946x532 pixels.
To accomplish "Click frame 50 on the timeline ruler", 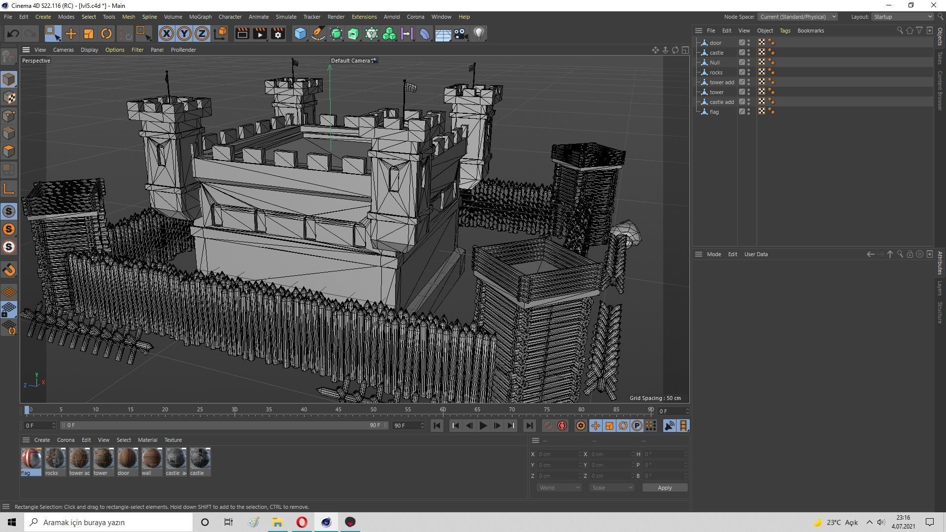I will click(373, 410).
